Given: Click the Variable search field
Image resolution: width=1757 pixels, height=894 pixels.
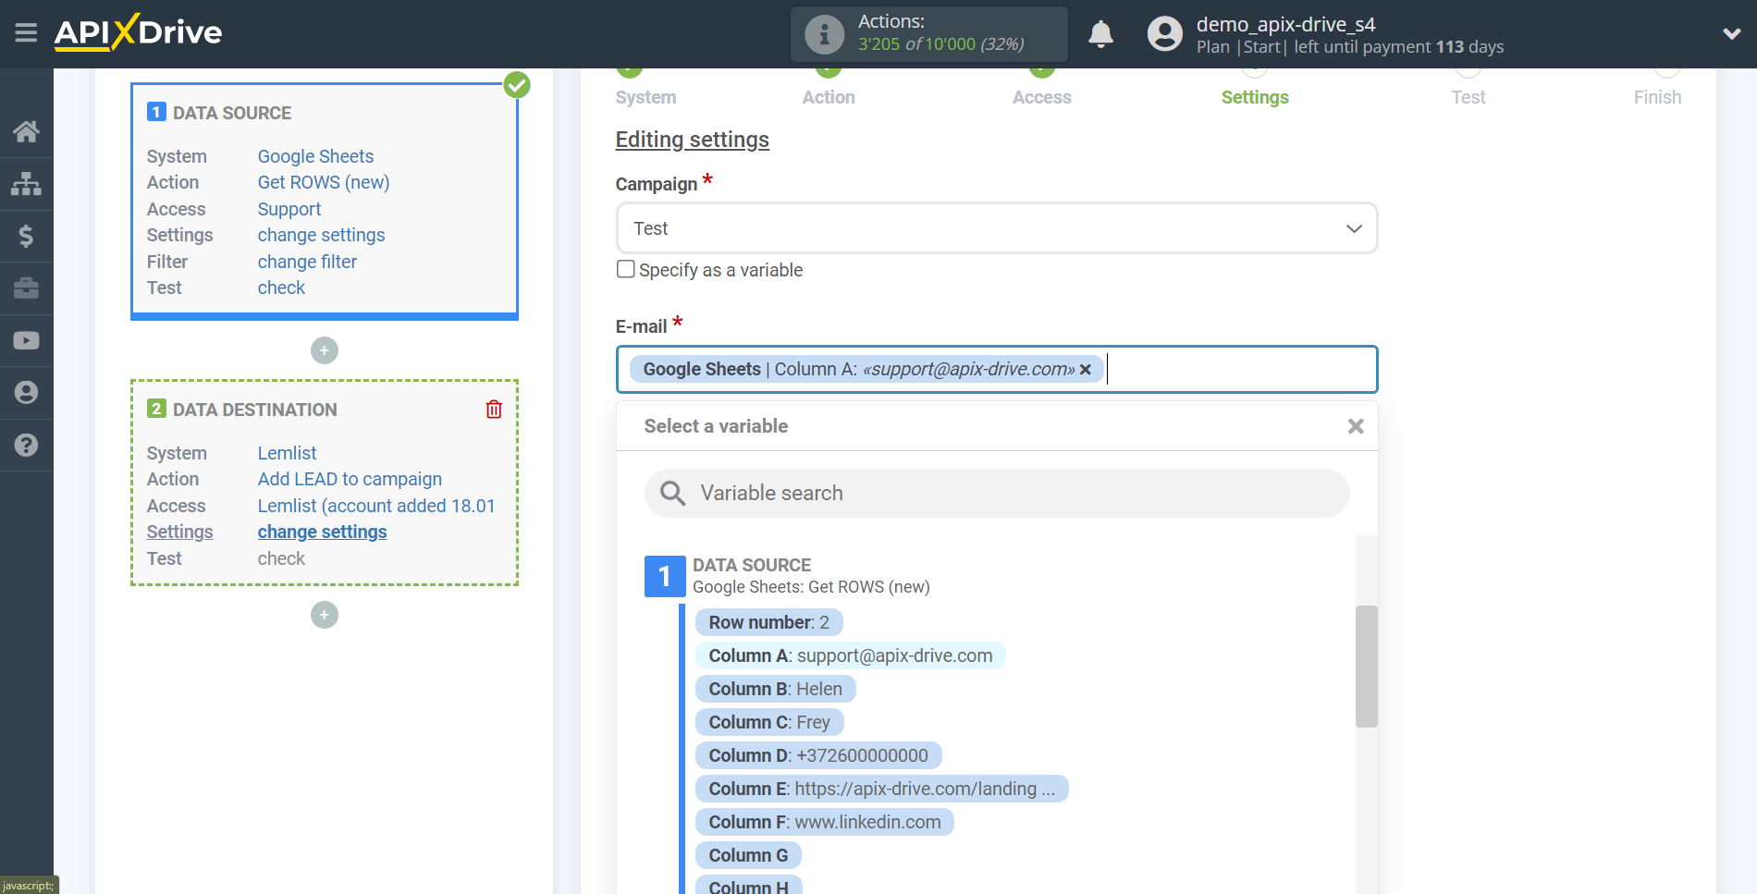Looking at the screenshot, I should 997,493.
